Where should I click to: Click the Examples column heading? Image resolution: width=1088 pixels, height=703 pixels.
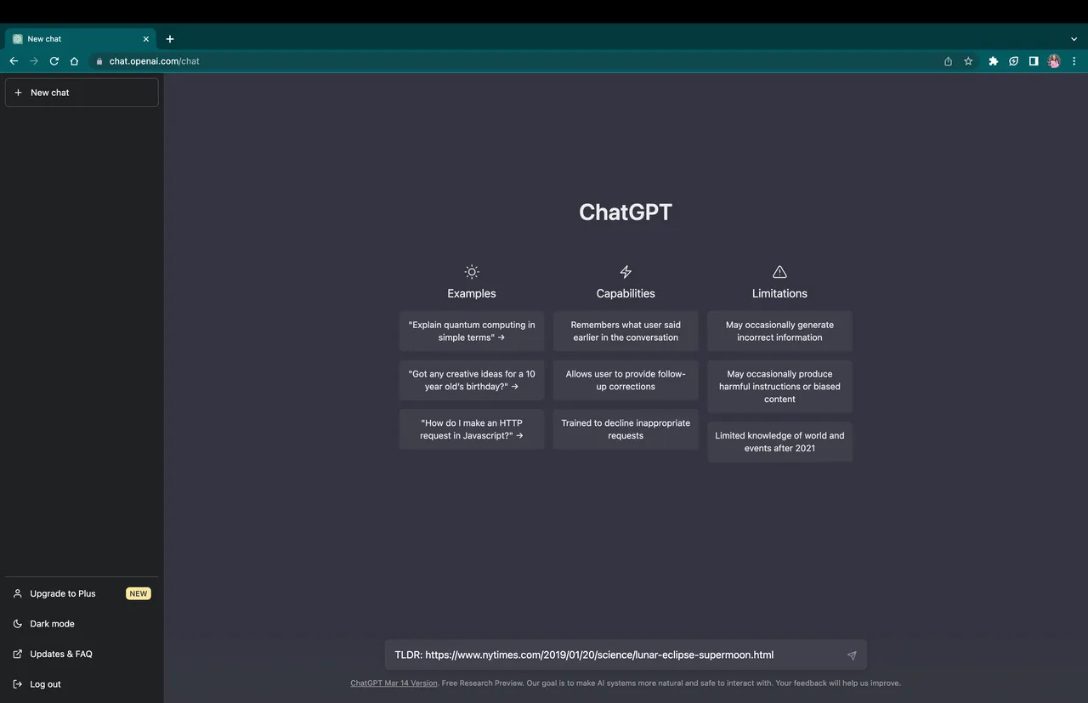(x=472, y=293)
